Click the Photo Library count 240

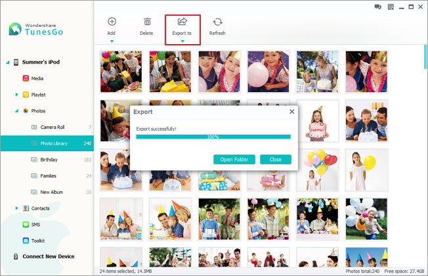tap(87, 143)
